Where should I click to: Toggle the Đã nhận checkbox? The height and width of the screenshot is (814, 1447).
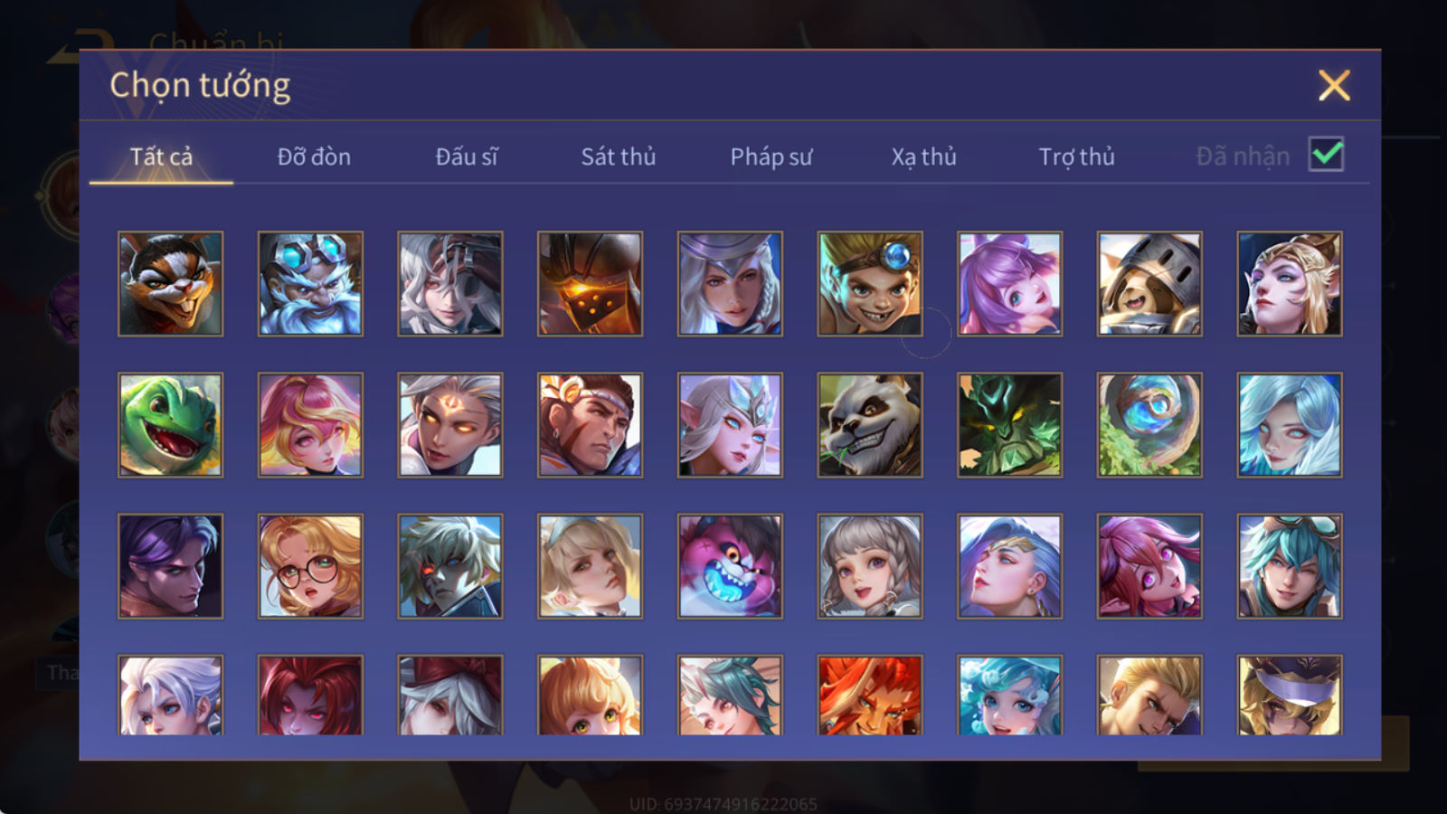point(1326,155)
